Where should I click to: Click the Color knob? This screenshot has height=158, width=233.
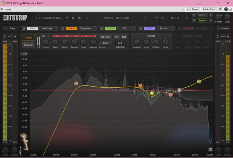[x=227, y=17]
